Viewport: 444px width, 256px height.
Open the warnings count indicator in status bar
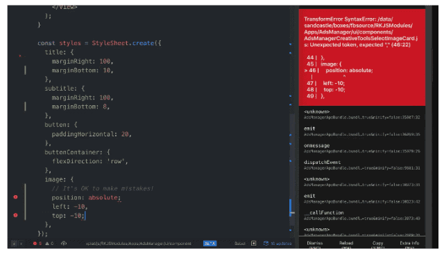click(49, 244)
